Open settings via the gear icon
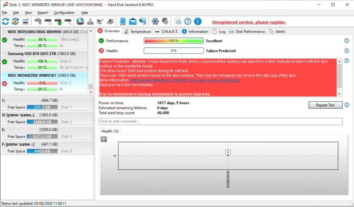 pyautogui.click(x=155, y=21)
